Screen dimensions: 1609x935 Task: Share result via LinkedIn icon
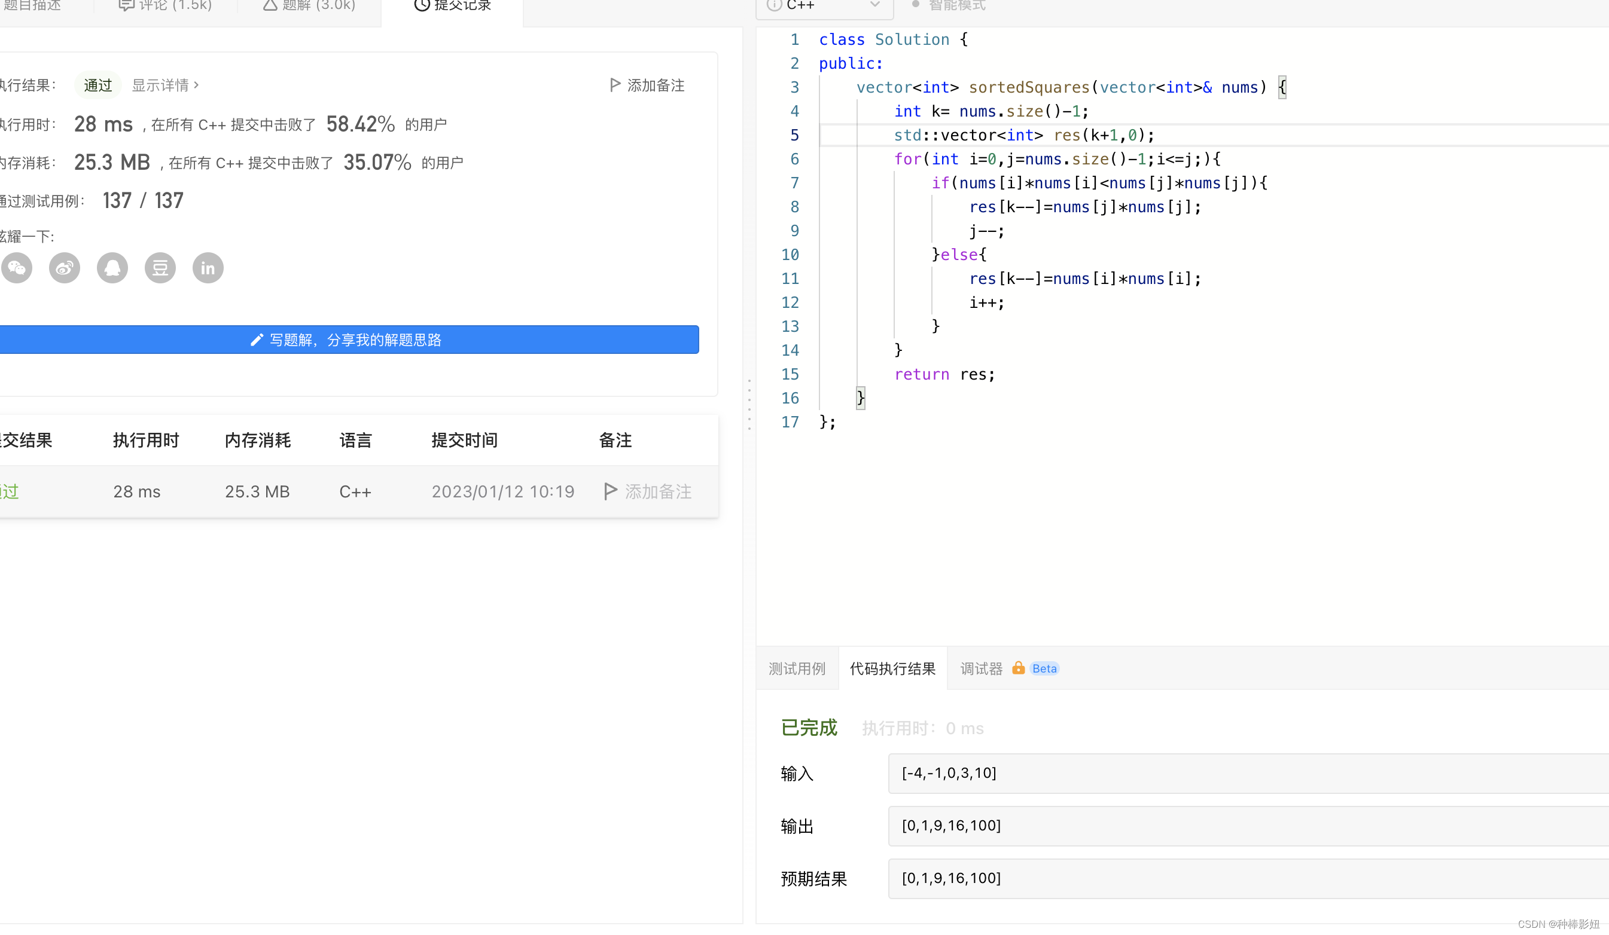[208, 268]
